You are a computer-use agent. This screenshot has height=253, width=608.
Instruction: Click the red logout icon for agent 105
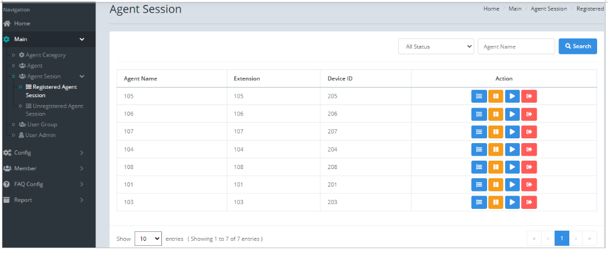[x=529, y=96]
